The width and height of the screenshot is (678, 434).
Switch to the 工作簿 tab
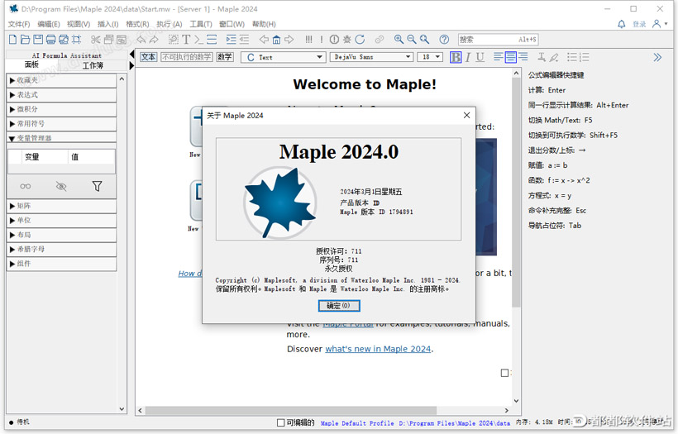[x=93, y=65]
